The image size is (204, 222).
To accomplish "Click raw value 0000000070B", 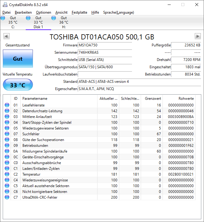I will click(x=181, y=157).
